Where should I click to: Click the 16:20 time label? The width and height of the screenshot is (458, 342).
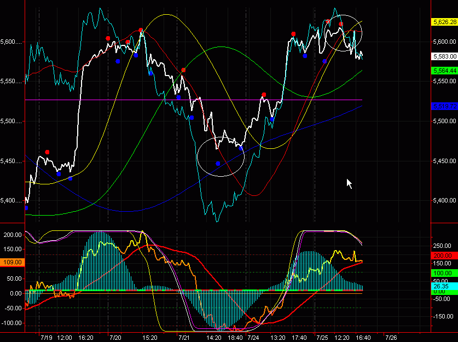point(85,338)
